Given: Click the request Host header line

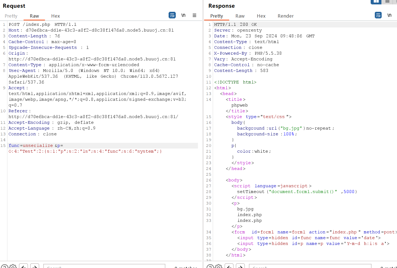Looking at the screenshot, I should (91, 30).
